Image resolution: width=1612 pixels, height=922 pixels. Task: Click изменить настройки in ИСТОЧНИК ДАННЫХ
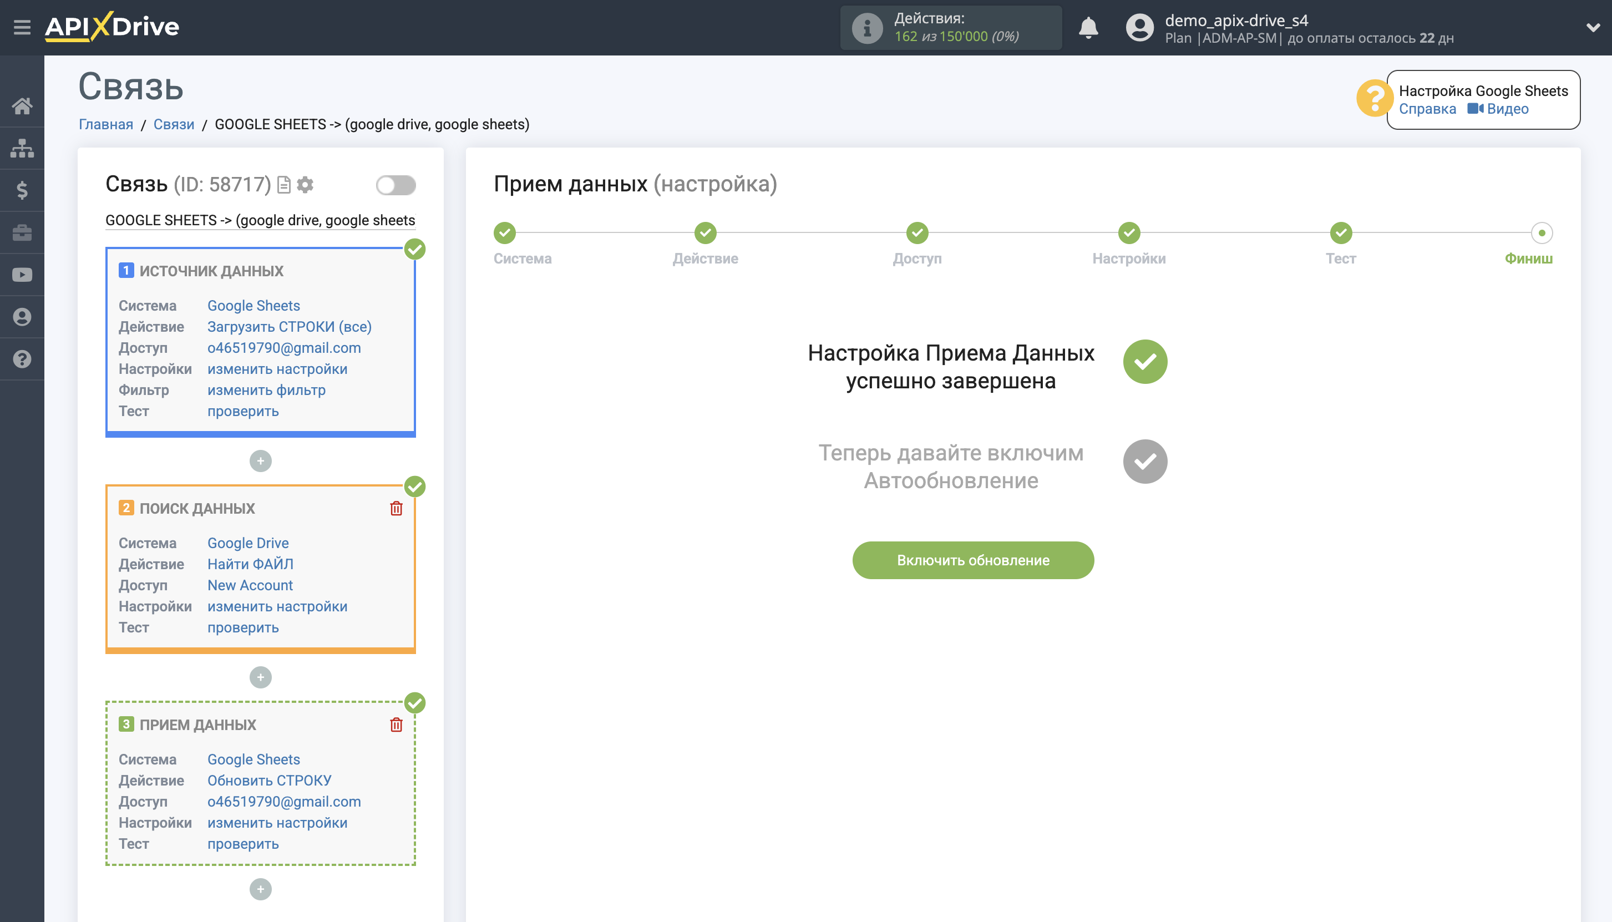pyautogui.click(x=277, y=369)
